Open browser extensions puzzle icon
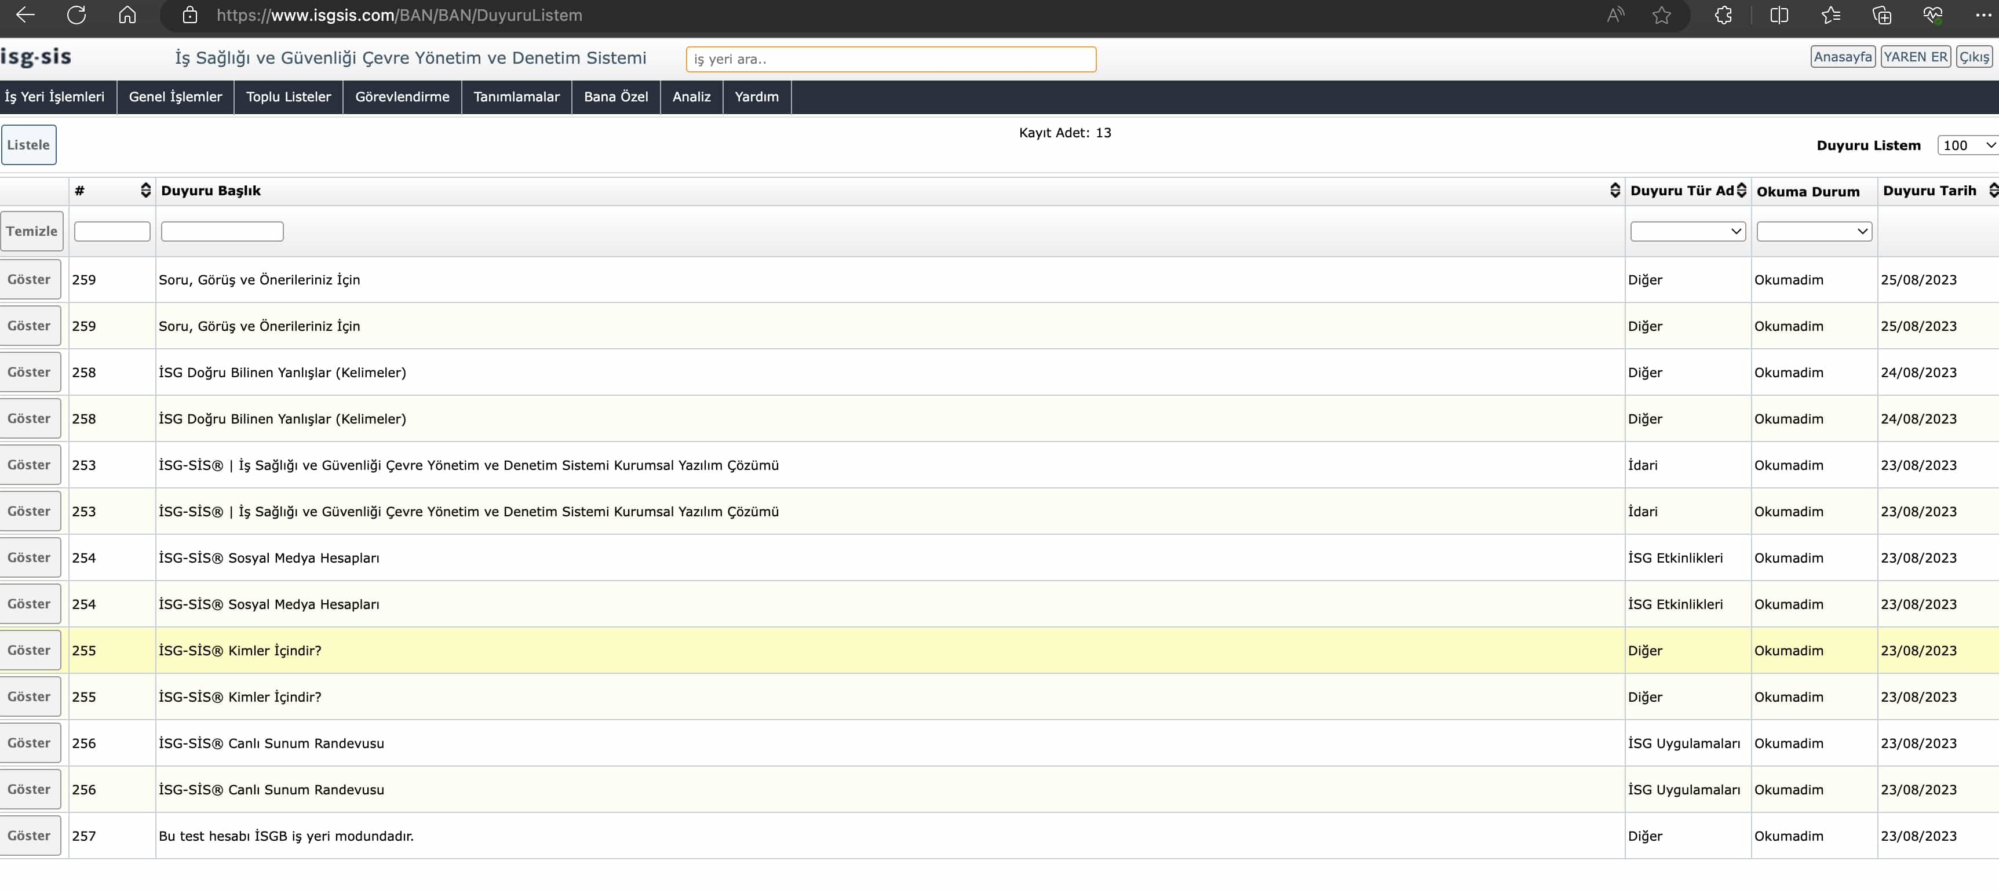The height and width of the screenshot is (890, 1999). click(1724, 14)
